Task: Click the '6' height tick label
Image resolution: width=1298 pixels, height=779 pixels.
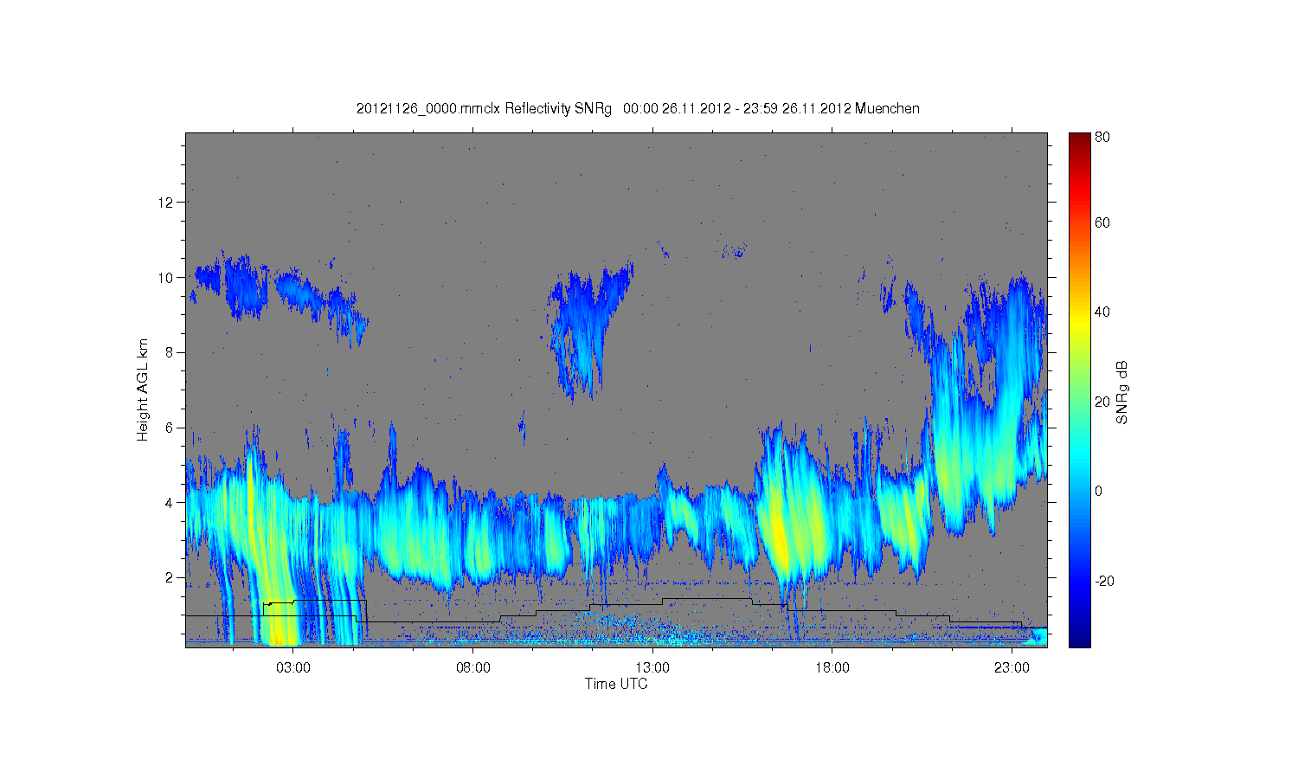Action: [x=170, y=428]
